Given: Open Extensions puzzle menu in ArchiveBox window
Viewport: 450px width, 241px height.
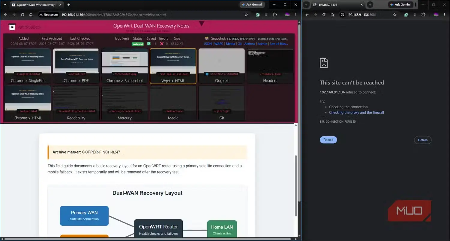Looking at the screenshot, I should point(275,15).
